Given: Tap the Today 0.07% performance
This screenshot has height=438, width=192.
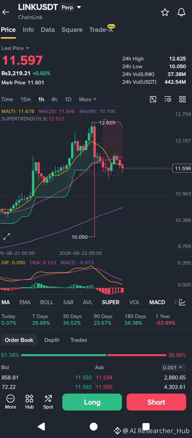Looking at the screenshot, I should (9, 320).
